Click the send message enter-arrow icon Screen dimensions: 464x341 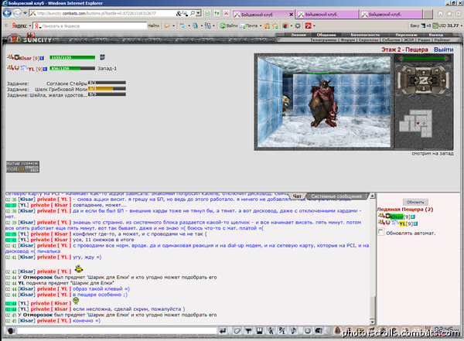[x=223, y=331]
